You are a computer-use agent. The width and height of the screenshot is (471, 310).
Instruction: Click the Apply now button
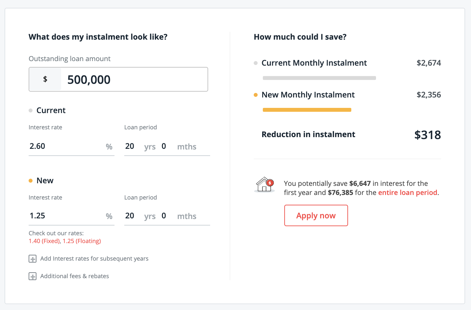(316, 215)
